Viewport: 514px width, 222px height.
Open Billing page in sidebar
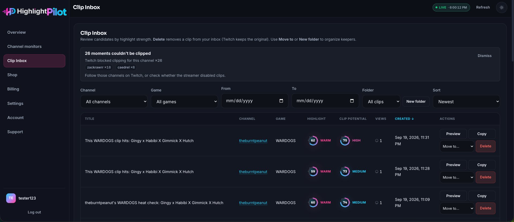(x=34, y=89)
